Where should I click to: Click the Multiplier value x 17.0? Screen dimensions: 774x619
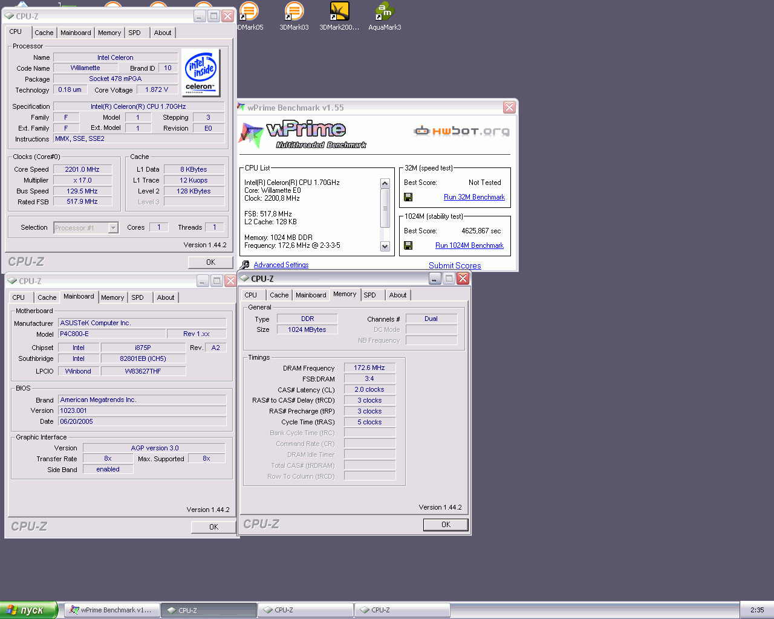[82, 180]
